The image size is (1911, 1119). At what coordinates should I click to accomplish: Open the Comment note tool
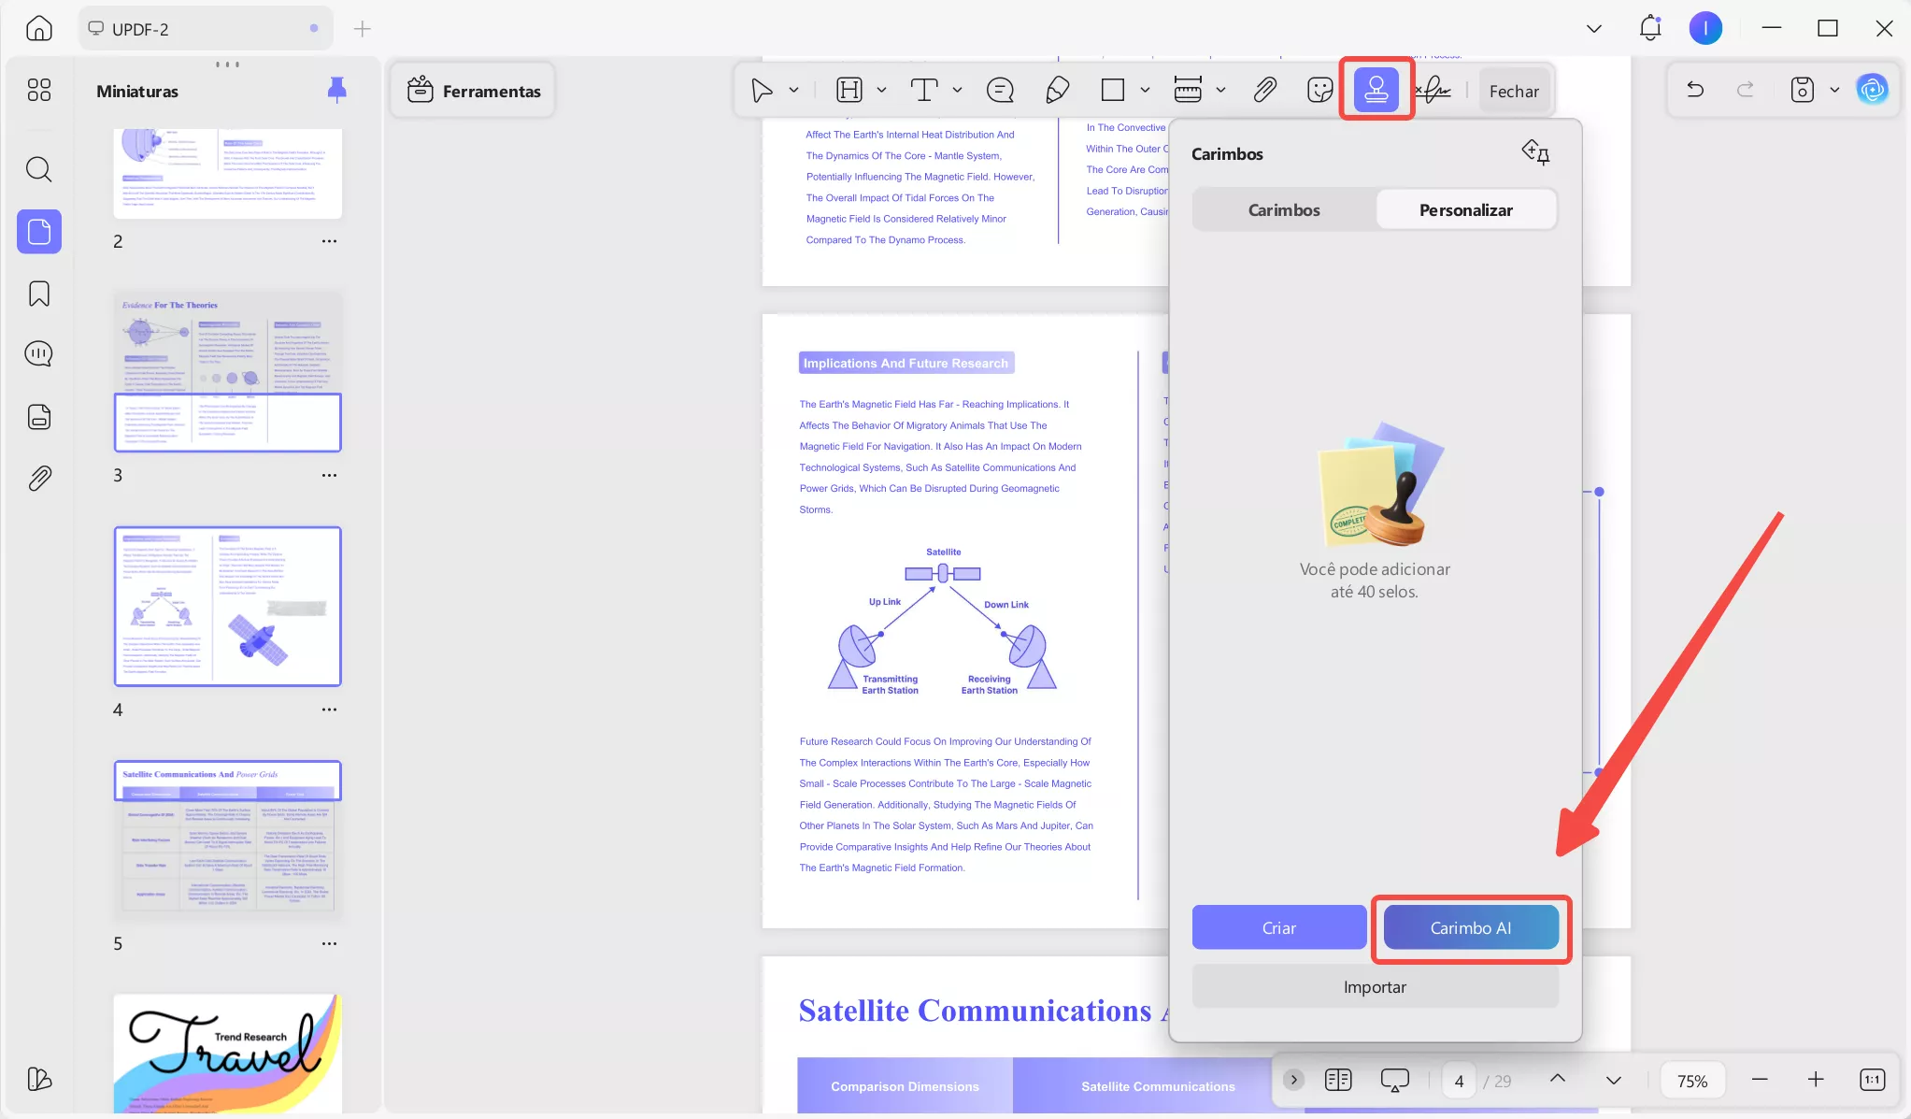point(1000,90)
